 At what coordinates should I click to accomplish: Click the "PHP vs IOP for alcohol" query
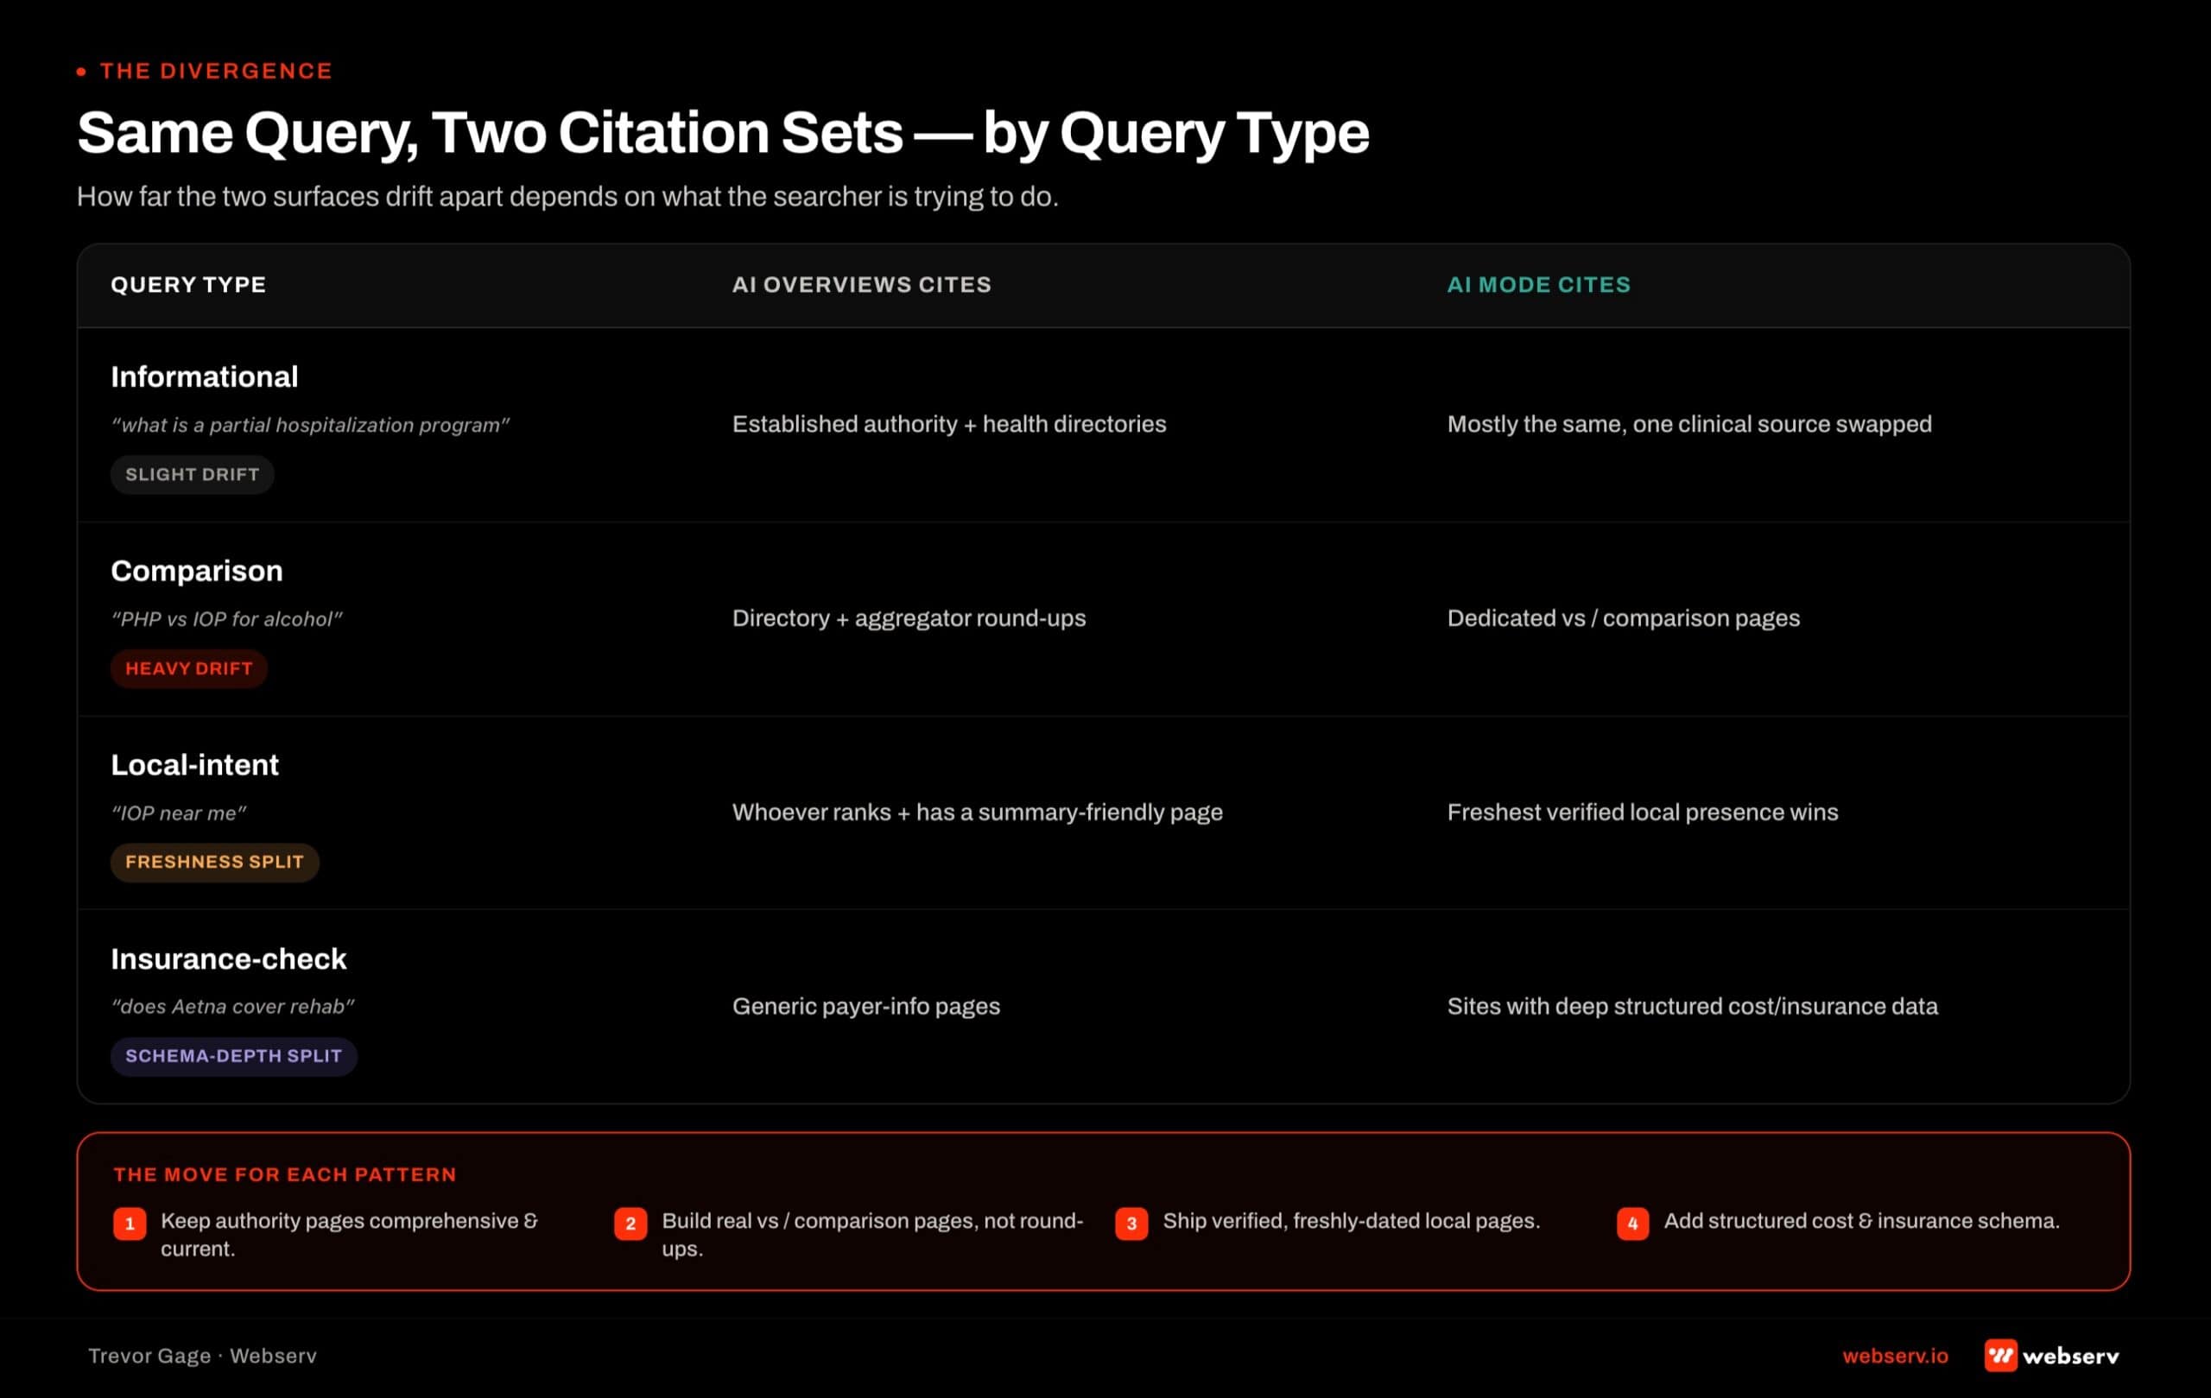(x=227, y=618)
